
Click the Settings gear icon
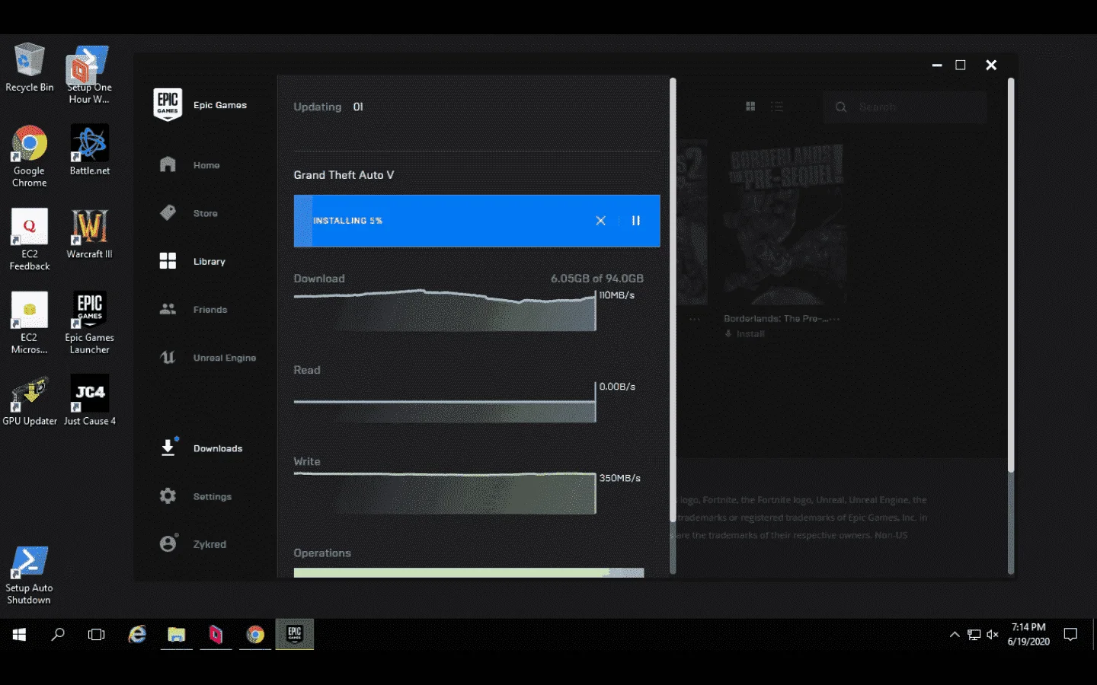coord(168,496)
